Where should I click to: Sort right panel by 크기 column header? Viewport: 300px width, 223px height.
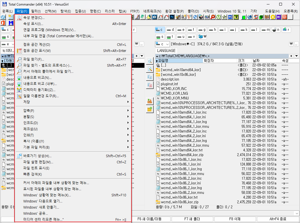pyautogui.click(x=244, y=61)
